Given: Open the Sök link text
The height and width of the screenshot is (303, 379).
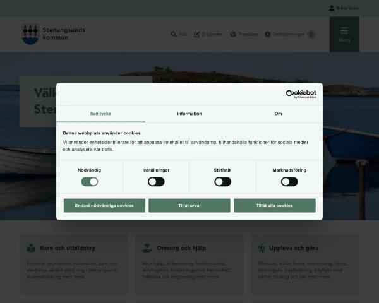Looking at the screenshot, I should coord(183,34).
